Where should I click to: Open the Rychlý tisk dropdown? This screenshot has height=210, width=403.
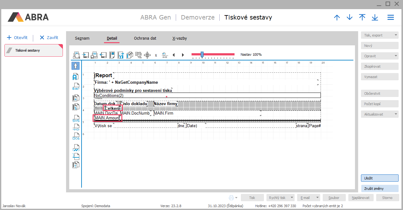(x=280, y=198)
